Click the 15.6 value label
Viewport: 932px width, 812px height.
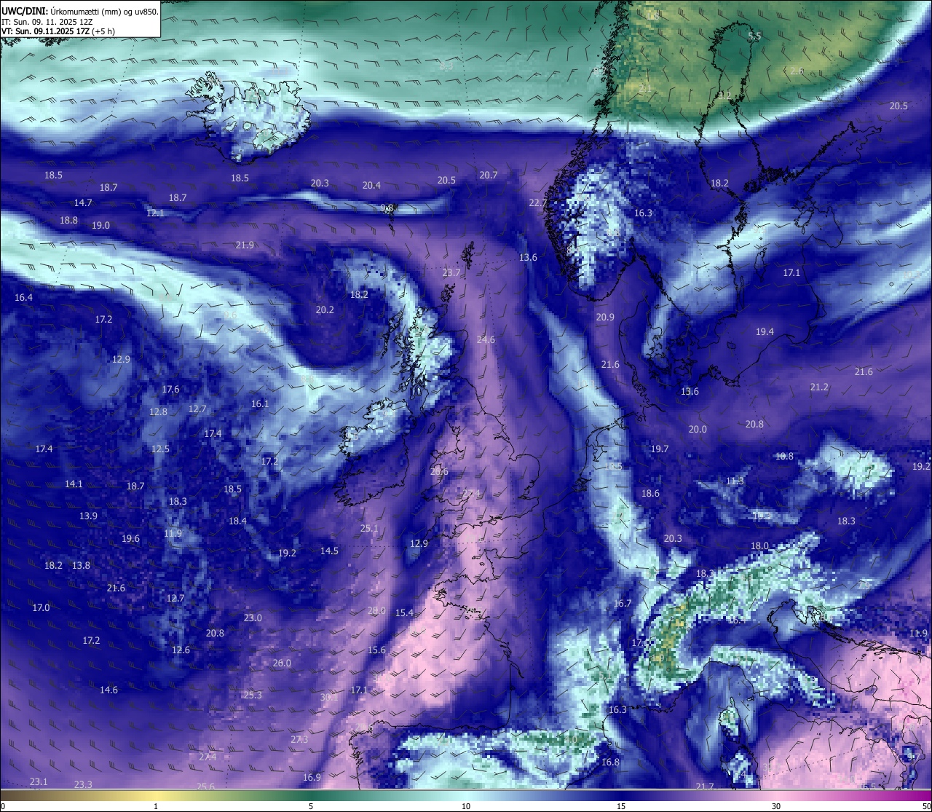(x=376, y=650)
